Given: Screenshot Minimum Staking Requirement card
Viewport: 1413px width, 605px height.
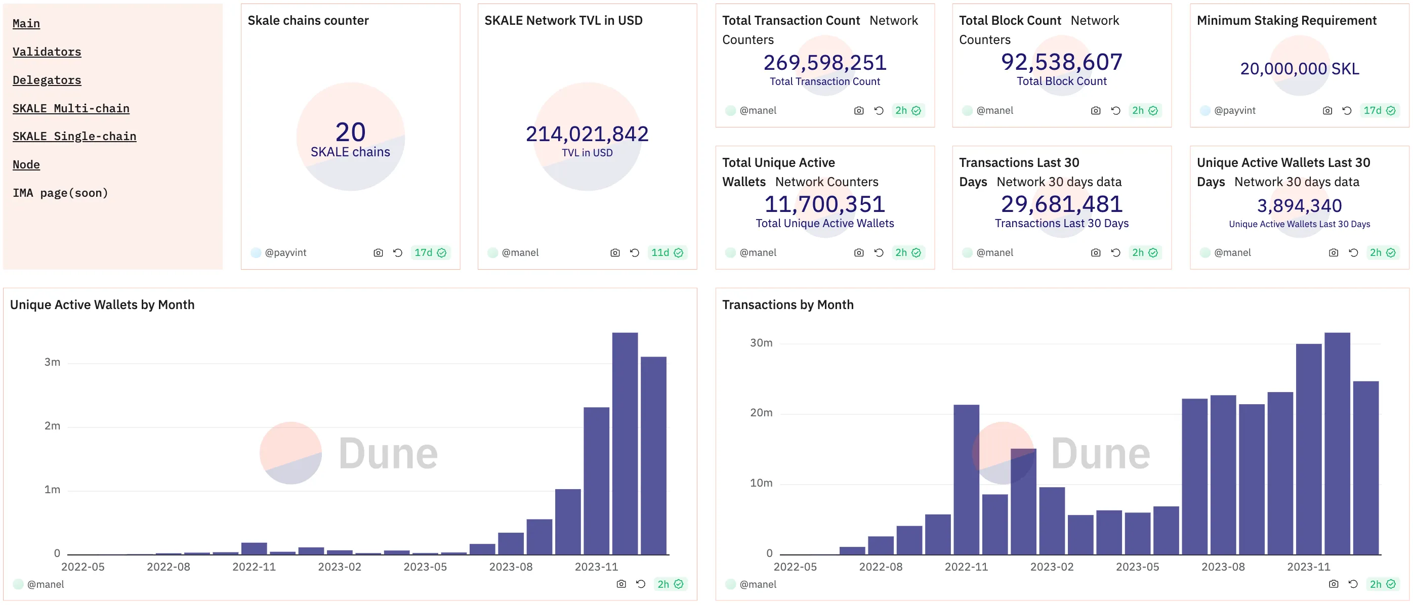Looking at the screenshot, I should pos(1327,111).
